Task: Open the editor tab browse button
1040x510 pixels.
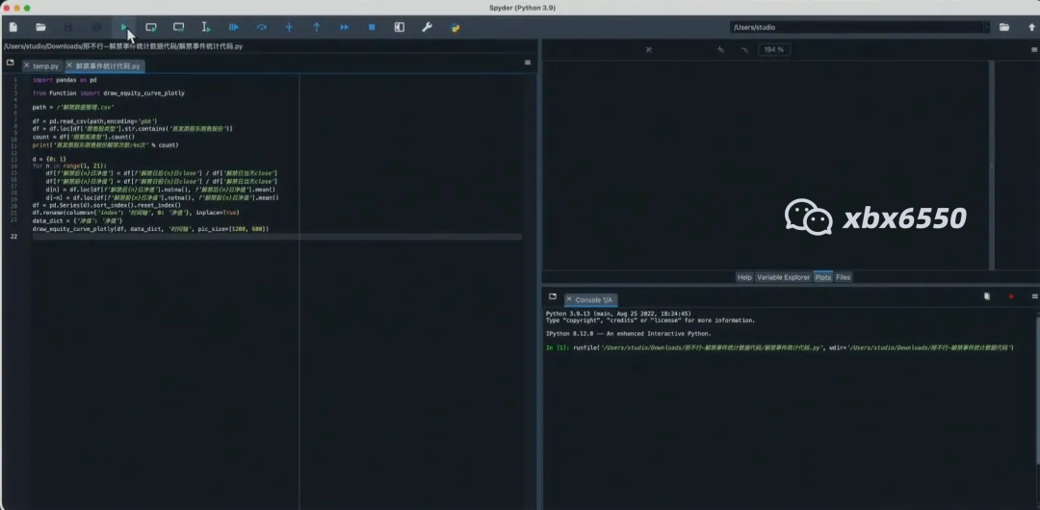Action: click(10, 63)
